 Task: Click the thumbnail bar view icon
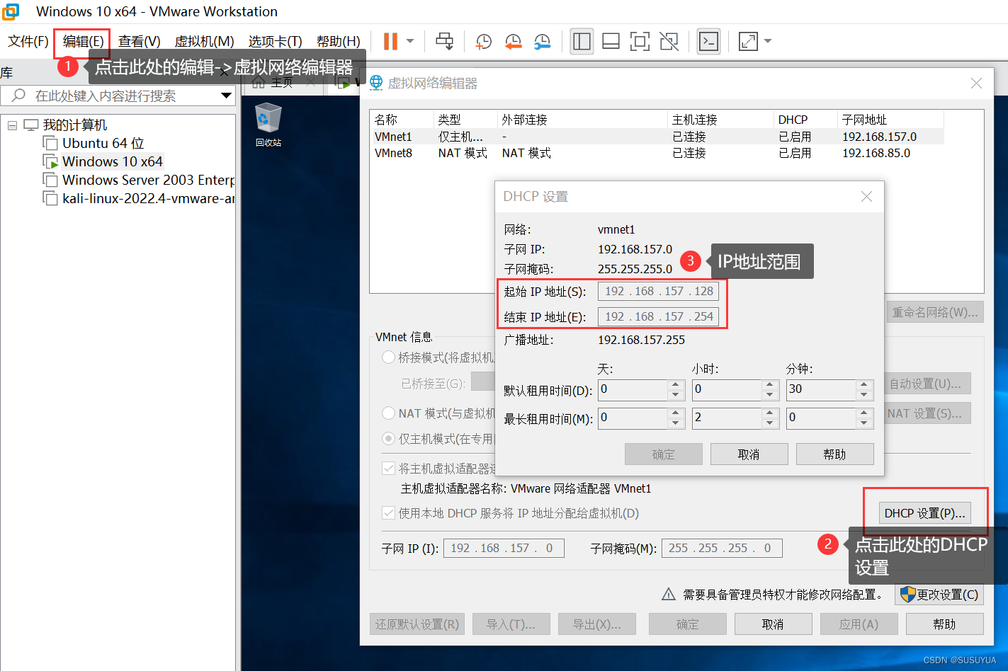point(611,41)
